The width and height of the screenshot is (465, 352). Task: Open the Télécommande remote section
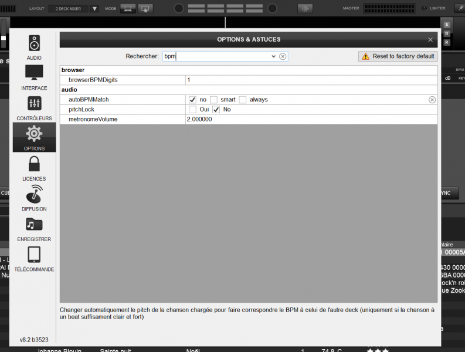click(34, 258)
